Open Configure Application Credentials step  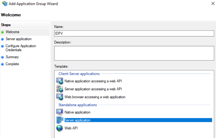tap(21, 48)
